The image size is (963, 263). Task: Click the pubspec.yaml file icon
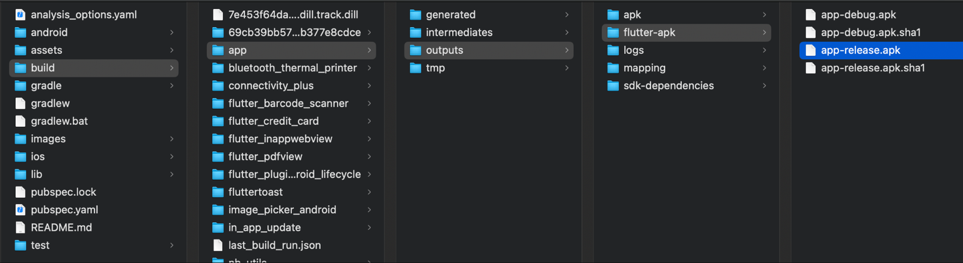pos(20,209)
